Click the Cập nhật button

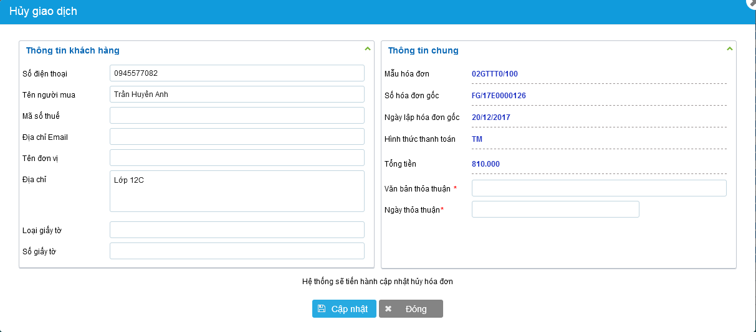pos(344,309)
